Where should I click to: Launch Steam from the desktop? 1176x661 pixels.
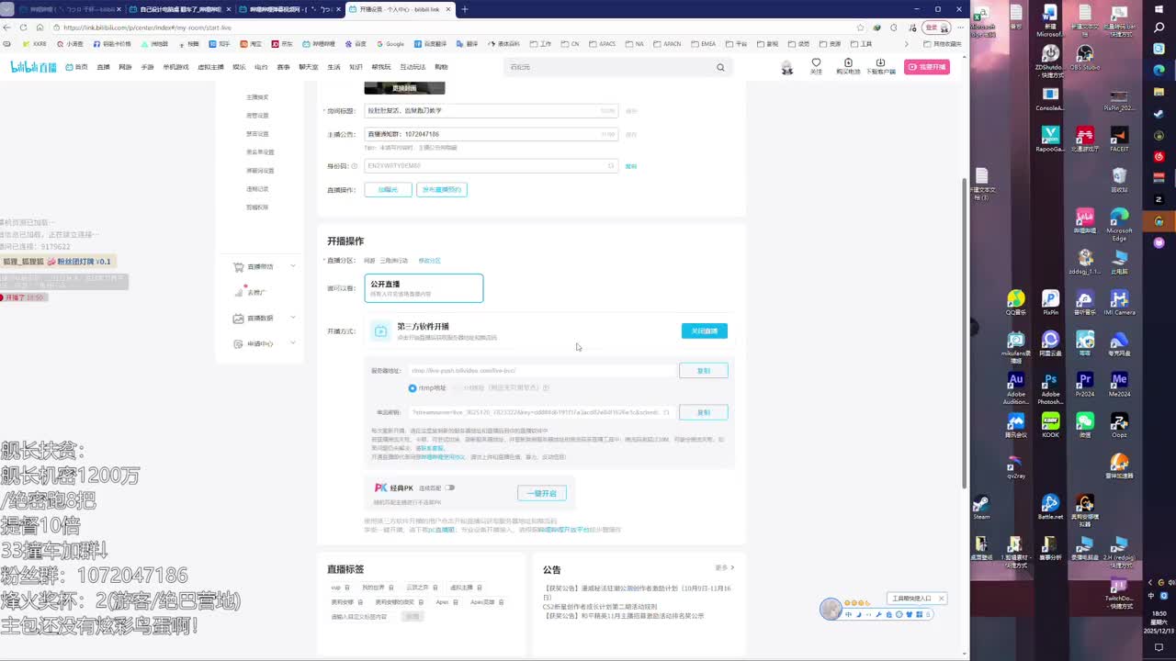(981, 508)
